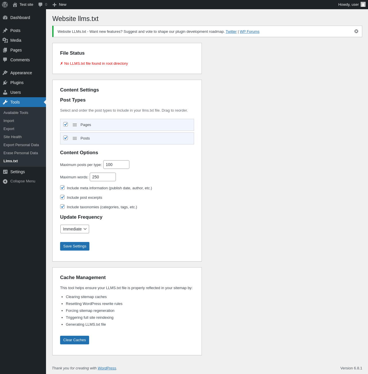Select the Llms.txt submenu item
This screenshot has height=374, width=368.
pyautogui.click(x=11, y=161)
